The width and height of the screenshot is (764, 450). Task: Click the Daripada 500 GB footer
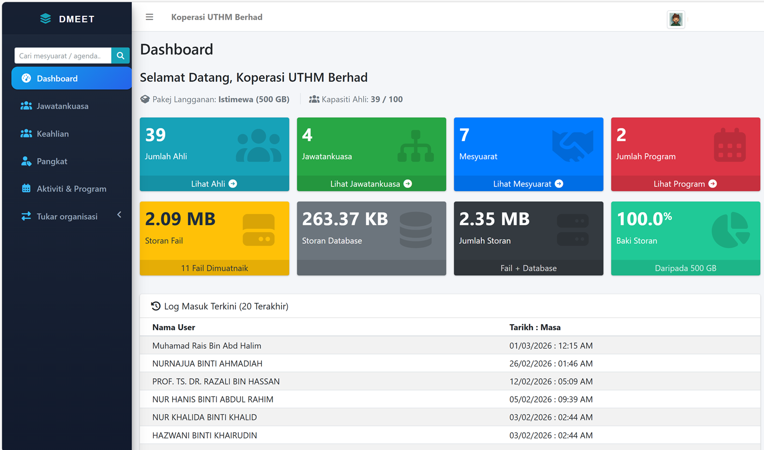point(686,268)
